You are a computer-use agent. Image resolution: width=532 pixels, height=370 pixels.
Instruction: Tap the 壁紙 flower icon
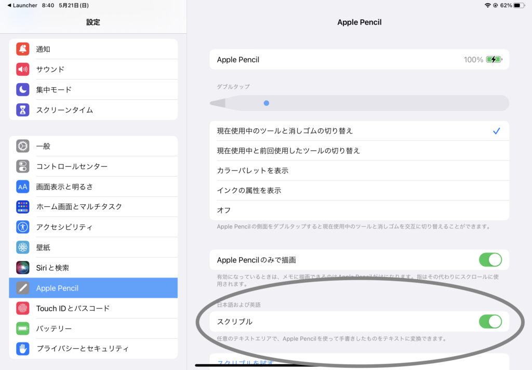23,247
